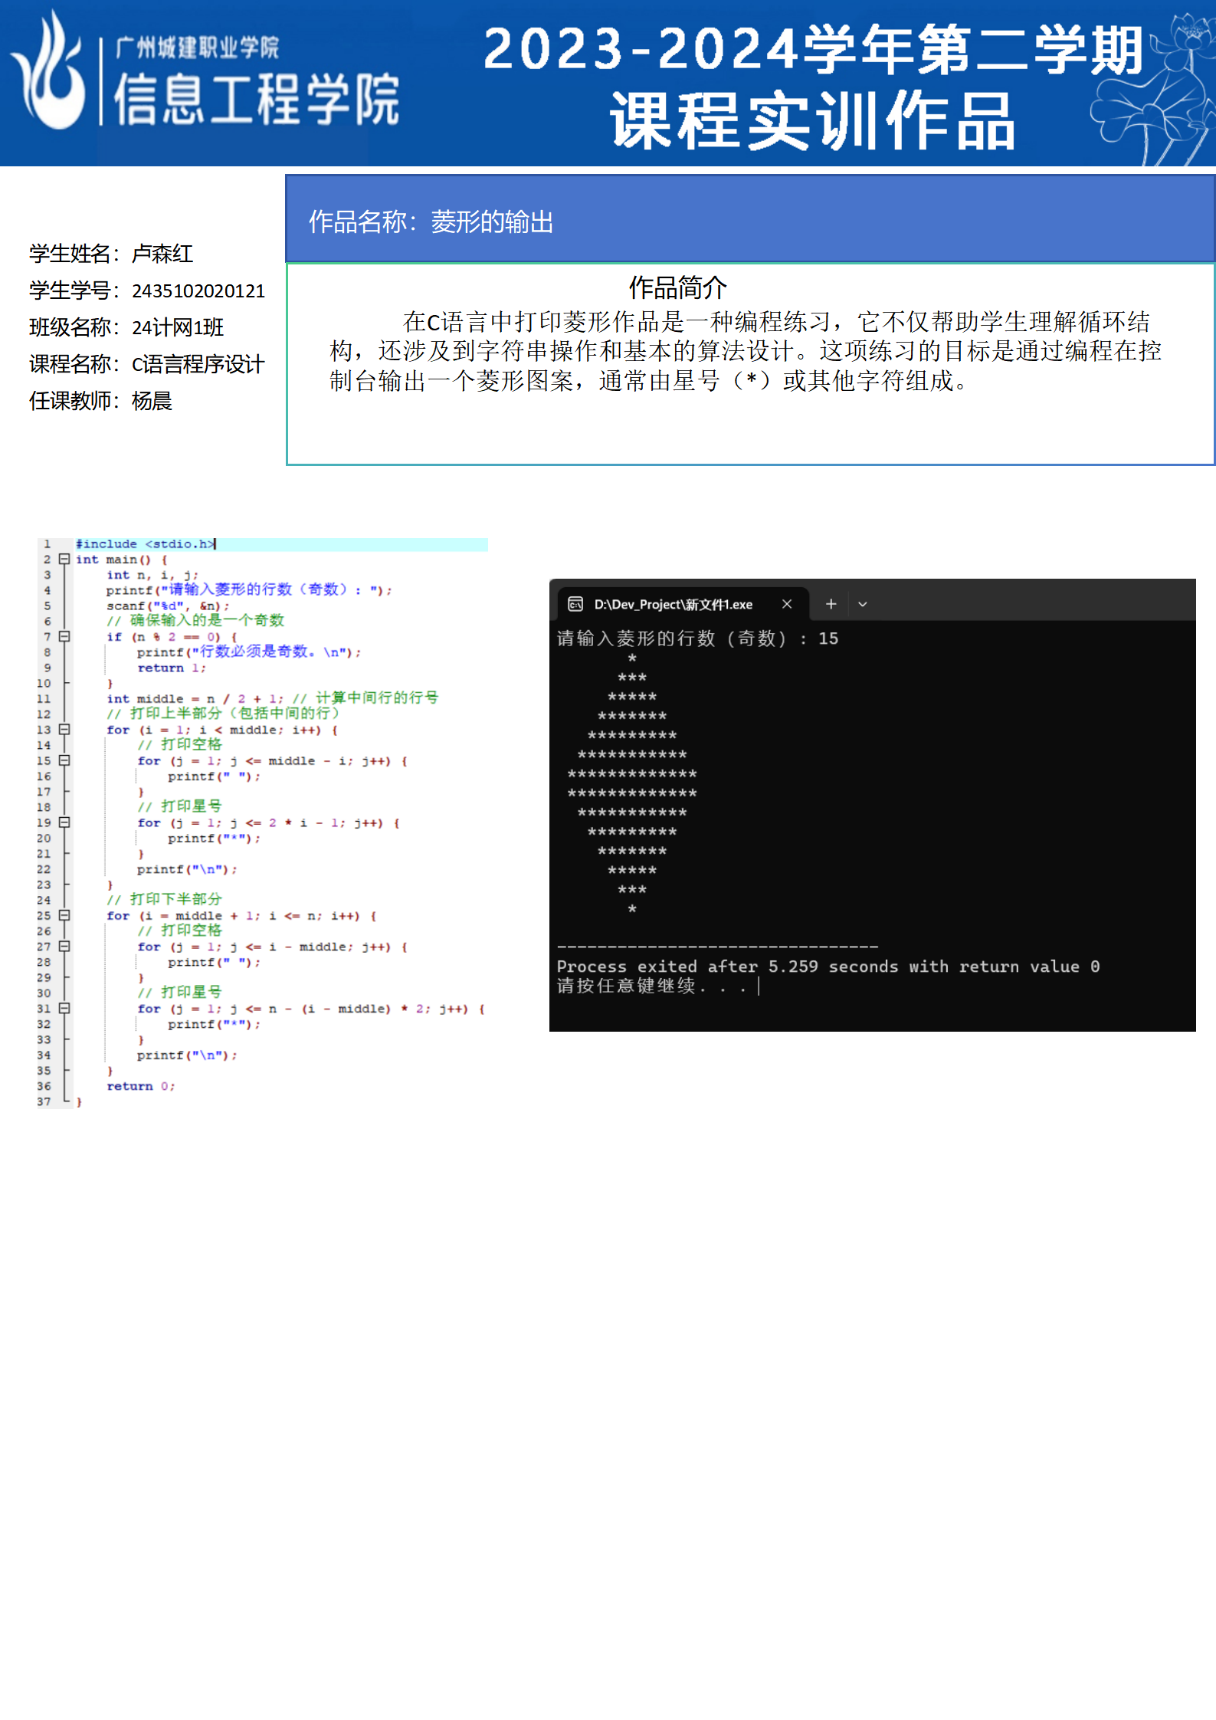Click the 'return 0;' statement on line 36

pyautogui.click(x=141, y=1086)
